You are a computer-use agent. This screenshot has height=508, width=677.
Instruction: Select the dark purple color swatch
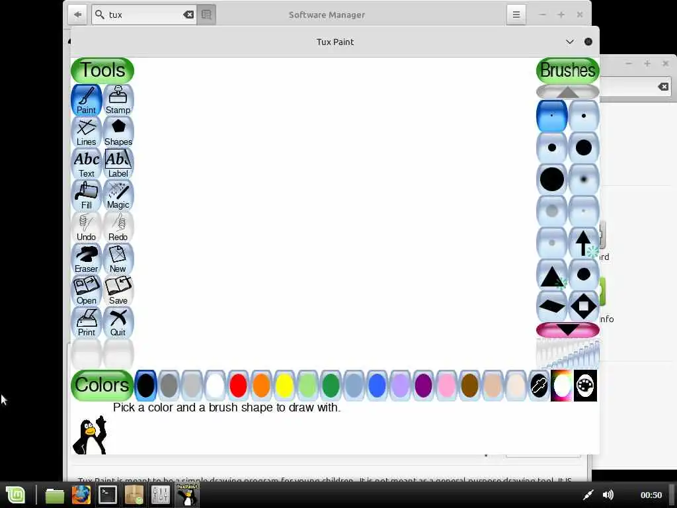coord(423,386)
